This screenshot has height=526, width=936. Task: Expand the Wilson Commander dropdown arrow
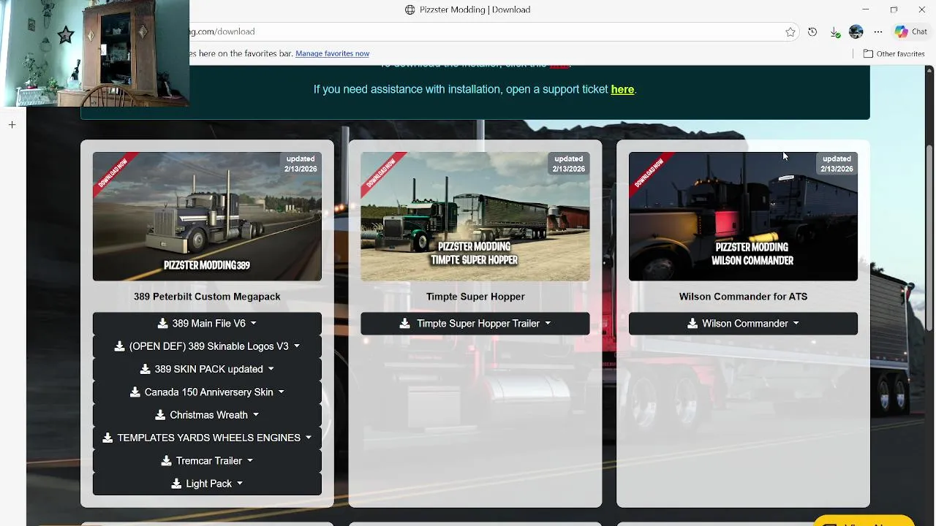[796, 323]
